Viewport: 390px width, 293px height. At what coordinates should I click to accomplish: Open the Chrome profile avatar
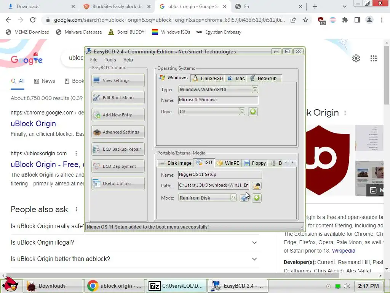point(369,20)
